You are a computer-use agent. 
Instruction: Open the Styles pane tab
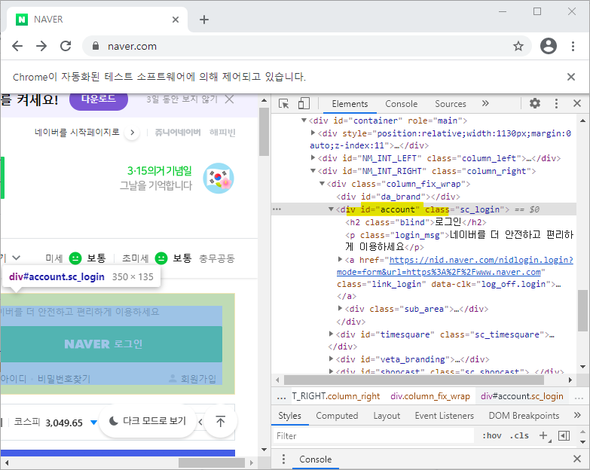point(290,416)
